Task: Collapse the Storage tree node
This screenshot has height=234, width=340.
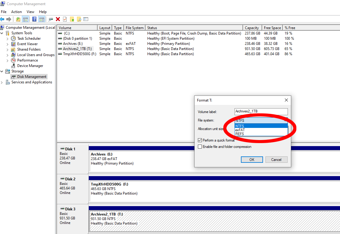Action: pos(2,71)
